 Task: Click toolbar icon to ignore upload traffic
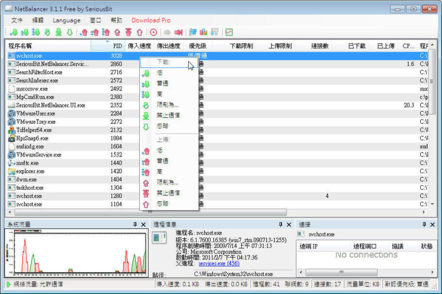139,32
